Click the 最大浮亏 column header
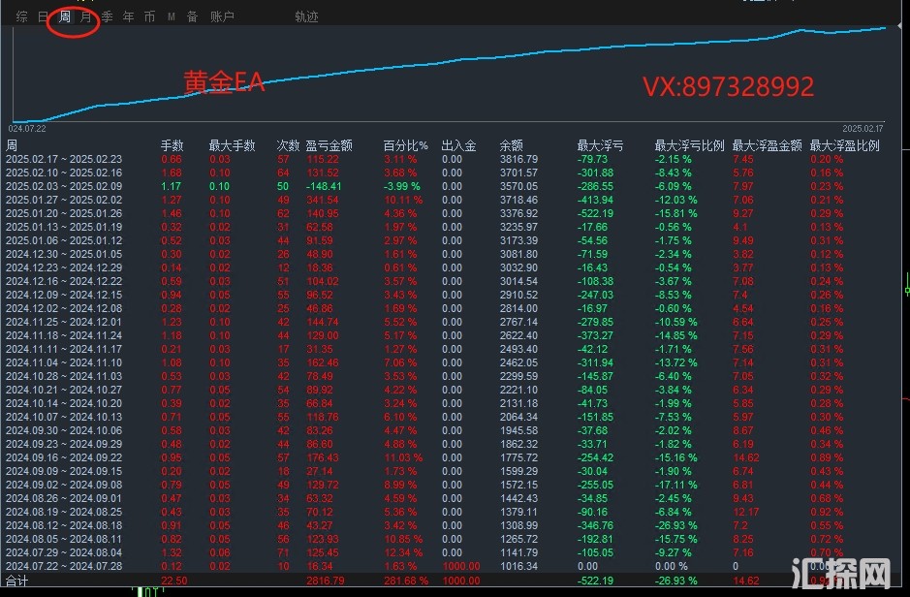Screen dimensions: 910x597 click(600, 145)
